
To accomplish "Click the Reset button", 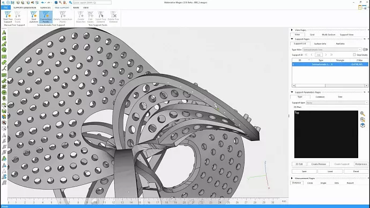I will pos(356,171).
